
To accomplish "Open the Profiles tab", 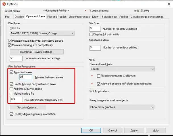I will coord(124,17).
